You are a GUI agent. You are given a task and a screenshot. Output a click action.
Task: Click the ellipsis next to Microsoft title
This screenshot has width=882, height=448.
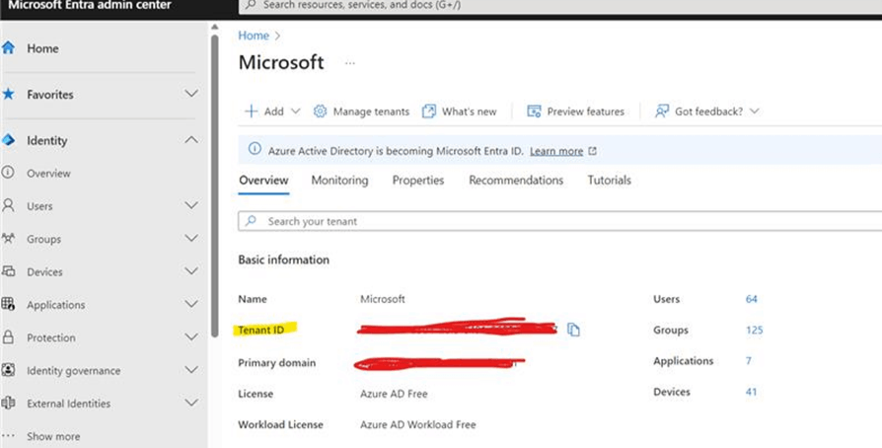pos(350,63)
